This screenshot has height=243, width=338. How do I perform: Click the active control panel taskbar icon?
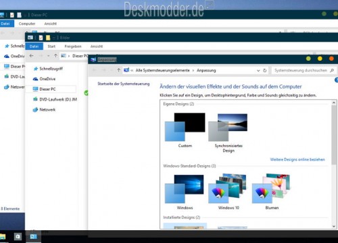click(x=33, y=236)
